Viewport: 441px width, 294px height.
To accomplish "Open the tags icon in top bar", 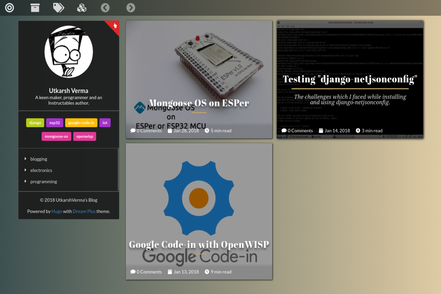I will [x=59, y=8].
